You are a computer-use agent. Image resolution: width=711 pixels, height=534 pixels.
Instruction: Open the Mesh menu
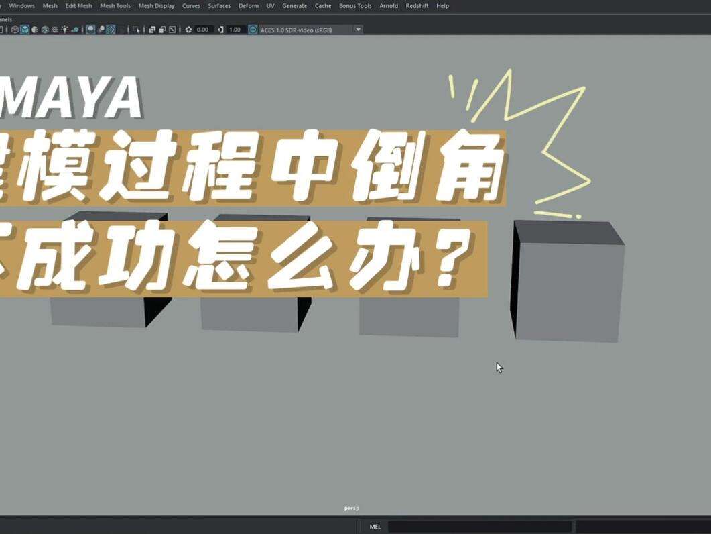tap(50, 6)
